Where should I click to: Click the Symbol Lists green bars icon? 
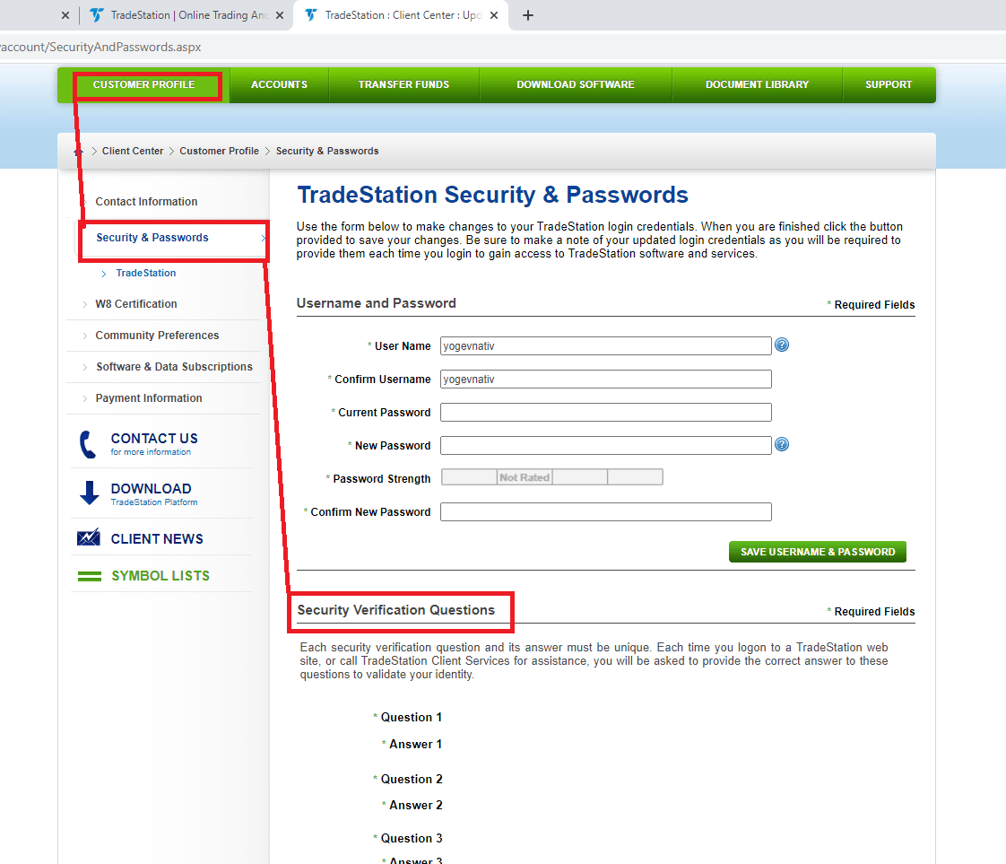(x=89, y=576)
